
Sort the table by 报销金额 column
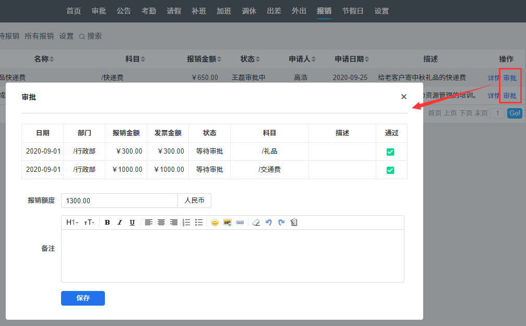[205, 59]
